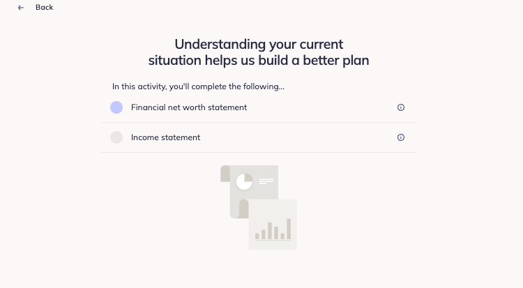
Task: Click 'situation helps us build a better plan' line
Action: [259, 61]
